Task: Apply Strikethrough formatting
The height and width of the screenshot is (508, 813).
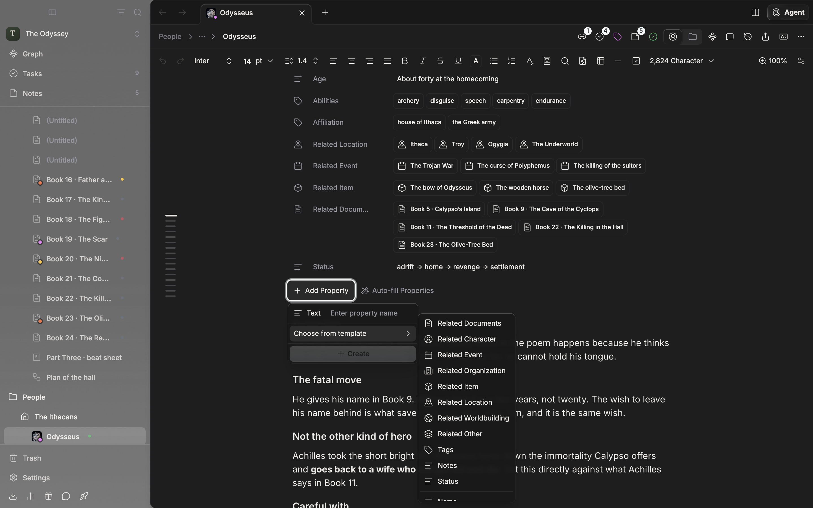Action: pyautogui.click(x=440, y=61)
